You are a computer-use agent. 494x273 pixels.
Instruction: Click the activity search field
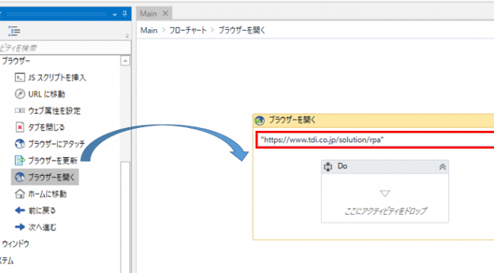pos(65,48)
